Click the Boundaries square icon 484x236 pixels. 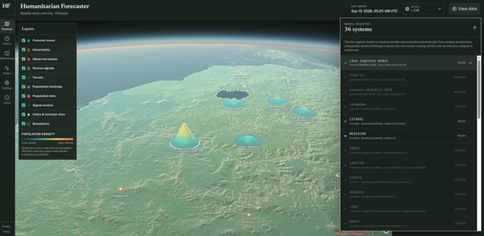[x=29, y=124]
